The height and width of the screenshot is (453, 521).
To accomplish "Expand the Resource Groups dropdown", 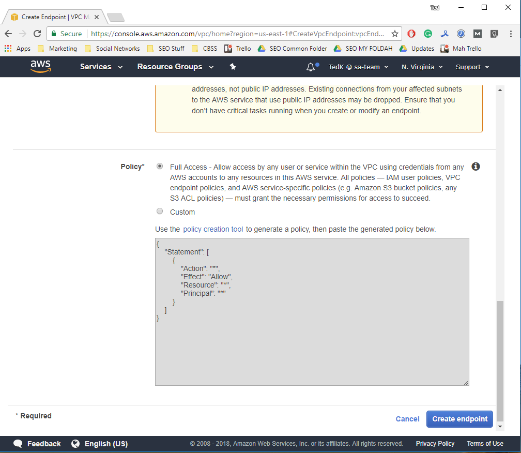I will (x=175, y=67).
